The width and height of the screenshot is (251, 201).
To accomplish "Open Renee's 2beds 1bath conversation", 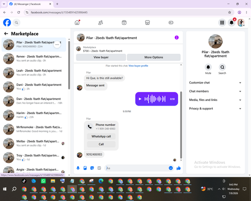I will coord(34,59).
